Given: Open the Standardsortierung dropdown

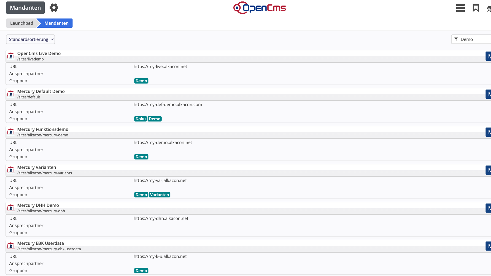Looking at the screenshot, I should point(30,39).
